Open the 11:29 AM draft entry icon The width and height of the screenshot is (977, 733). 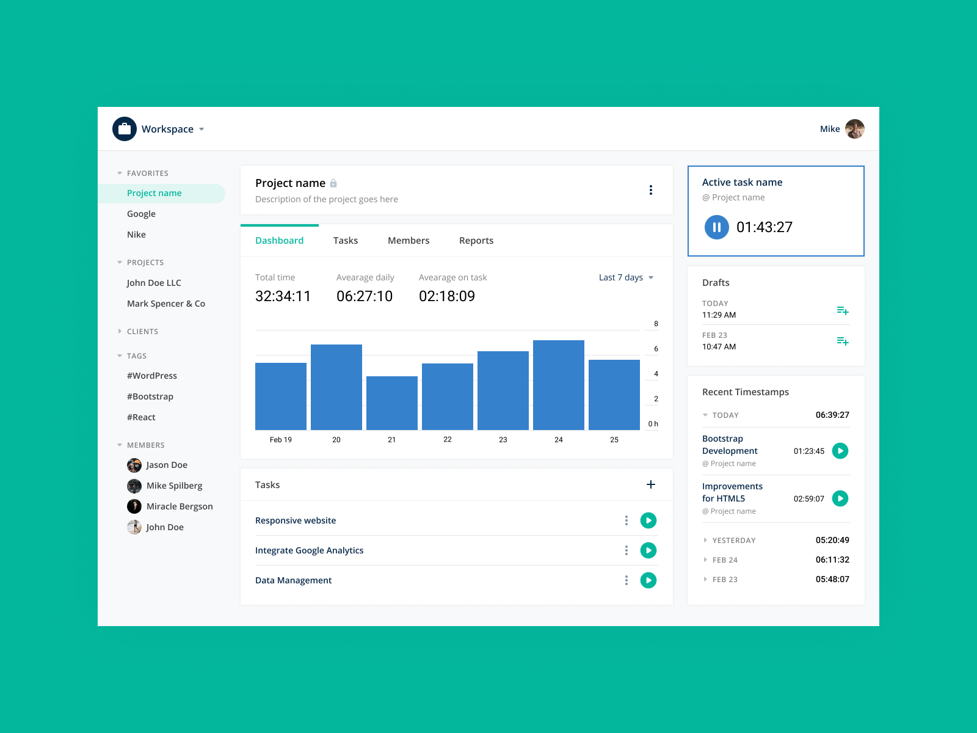pyautogui.click(x=843, y=310)
